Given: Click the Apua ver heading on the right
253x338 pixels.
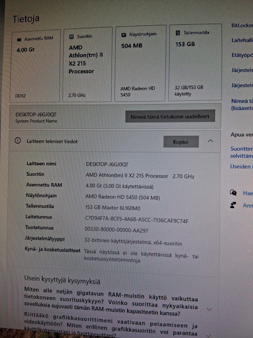Looking at the screenshot, I should click(x=242, y=135).
